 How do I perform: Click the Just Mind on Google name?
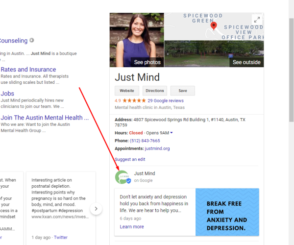click(x=145, y=173)
